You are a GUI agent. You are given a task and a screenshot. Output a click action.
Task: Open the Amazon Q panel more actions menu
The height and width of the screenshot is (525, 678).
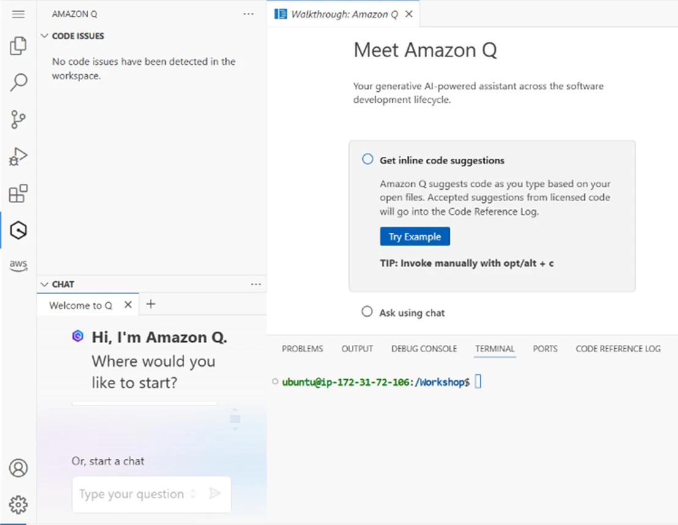coord(248,13)
